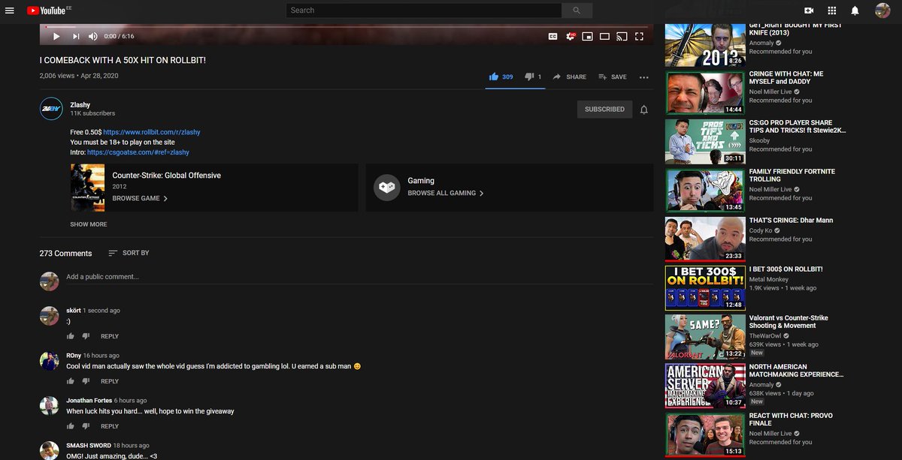Open Family Friendly Fortnite Trolling title
This screenshot has width=902, height=460.
tap(792, 176)
